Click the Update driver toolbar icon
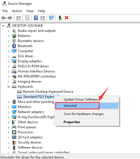 coord(60,18)
